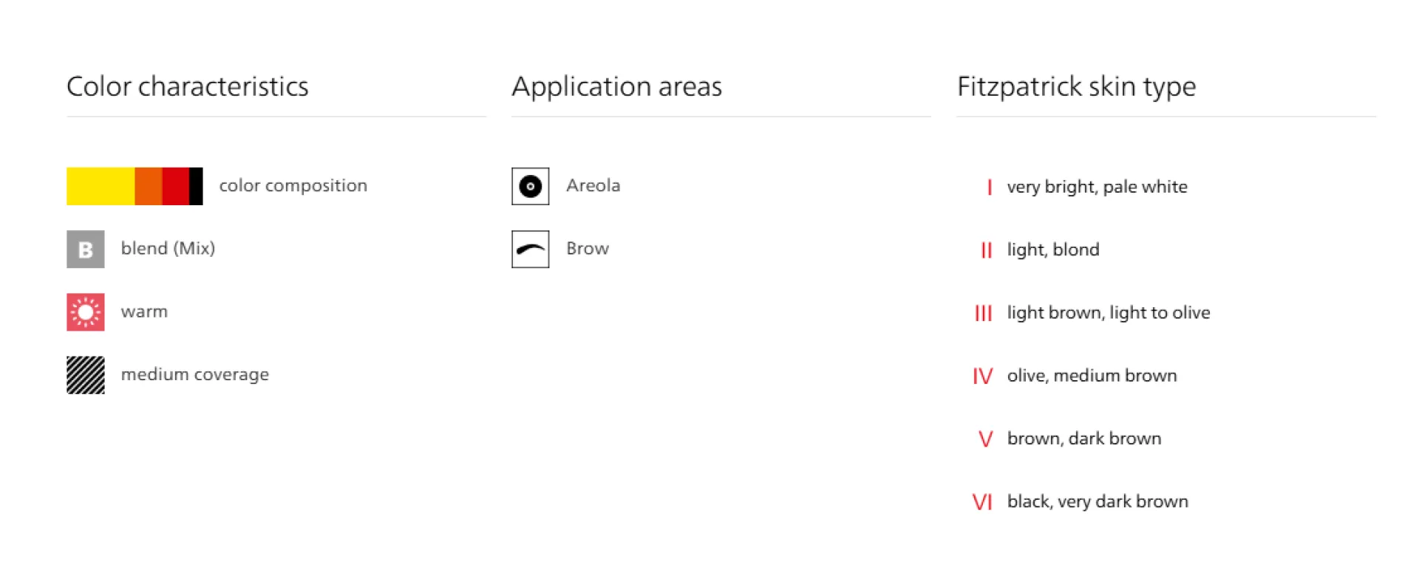Click the Application areas heading
The height and width of the screenshot is (564, 1419).
tap(616, 87)
